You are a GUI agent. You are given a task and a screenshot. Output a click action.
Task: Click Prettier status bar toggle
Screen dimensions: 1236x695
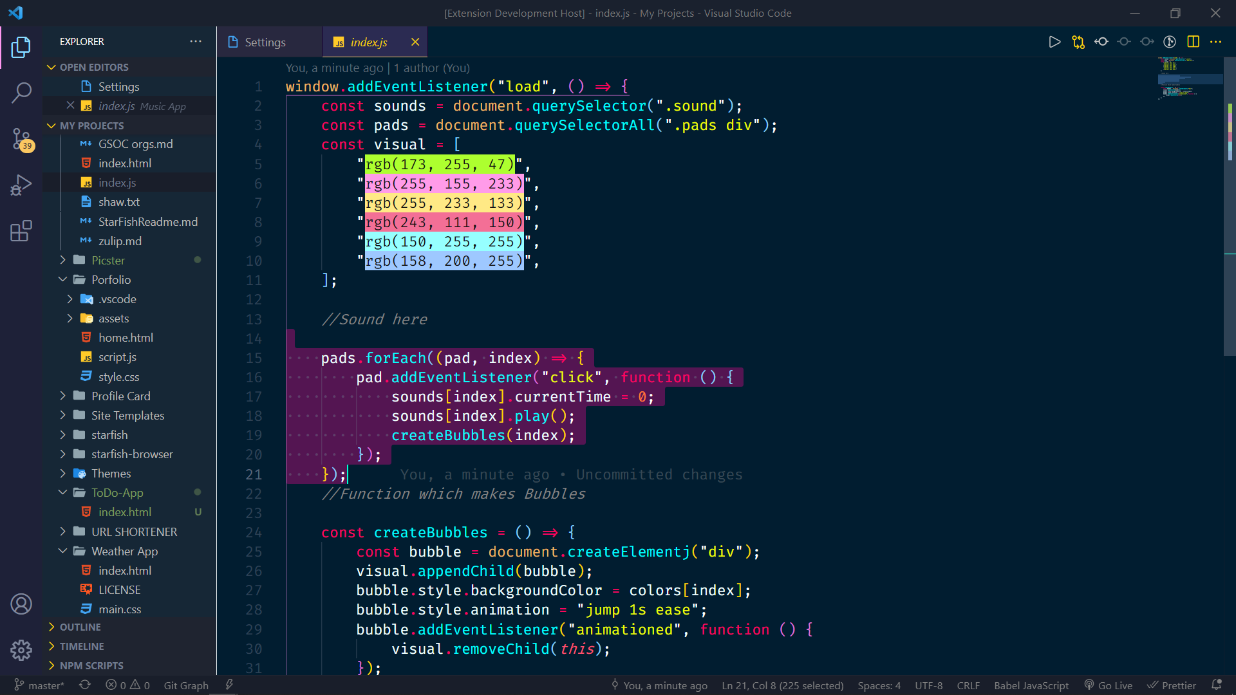coord(1172,685)
